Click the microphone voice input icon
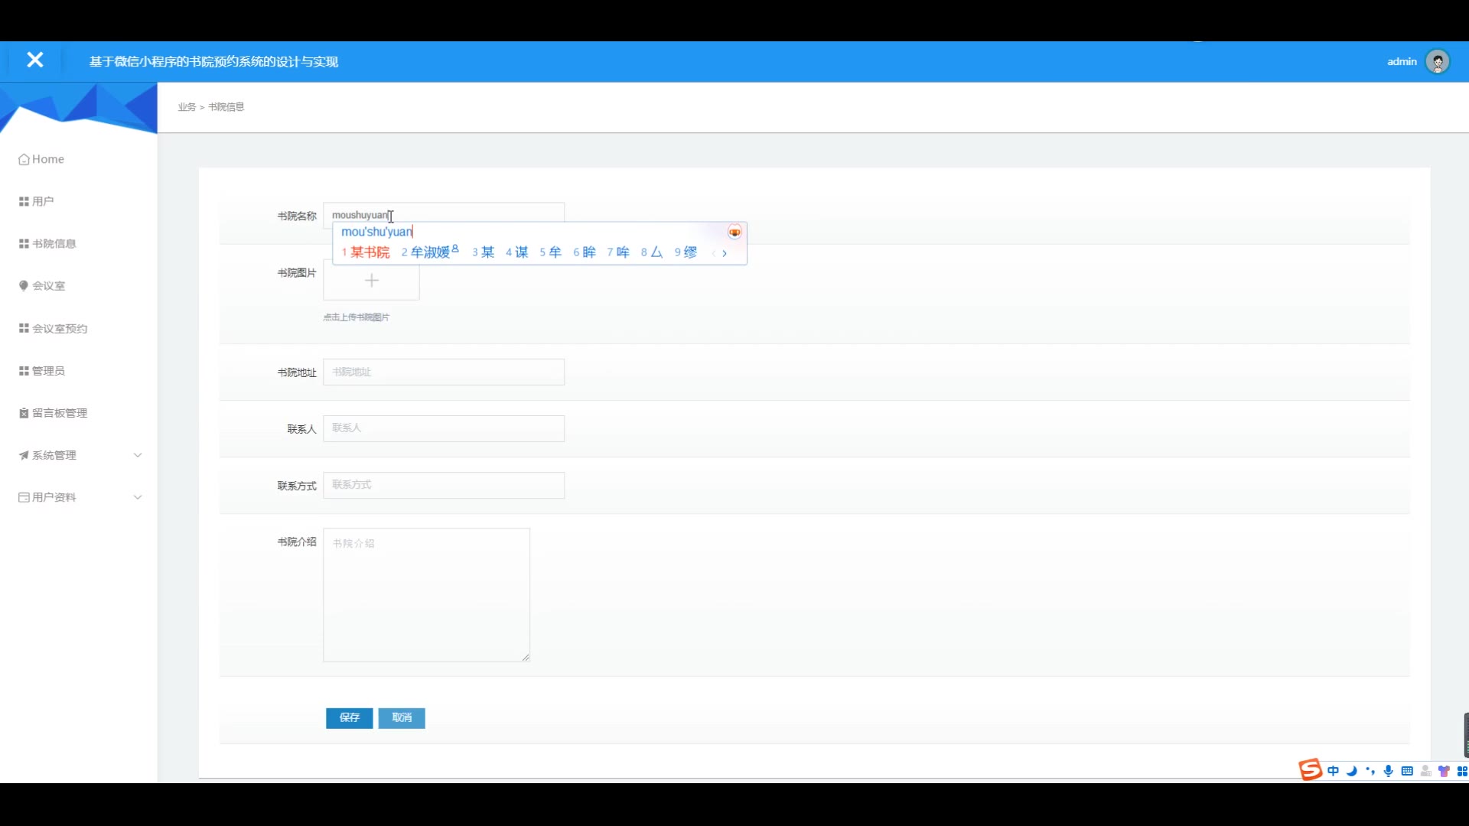 (x=1389, y=771)
